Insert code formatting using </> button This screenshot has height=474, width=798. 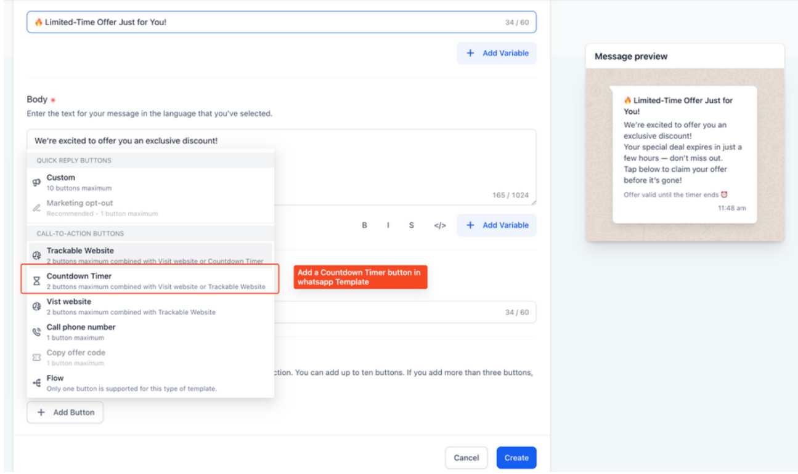click(x=439, y=225)
